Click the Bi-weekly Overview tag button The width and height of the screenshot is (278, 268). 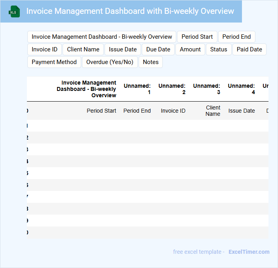tap(102, 37)
